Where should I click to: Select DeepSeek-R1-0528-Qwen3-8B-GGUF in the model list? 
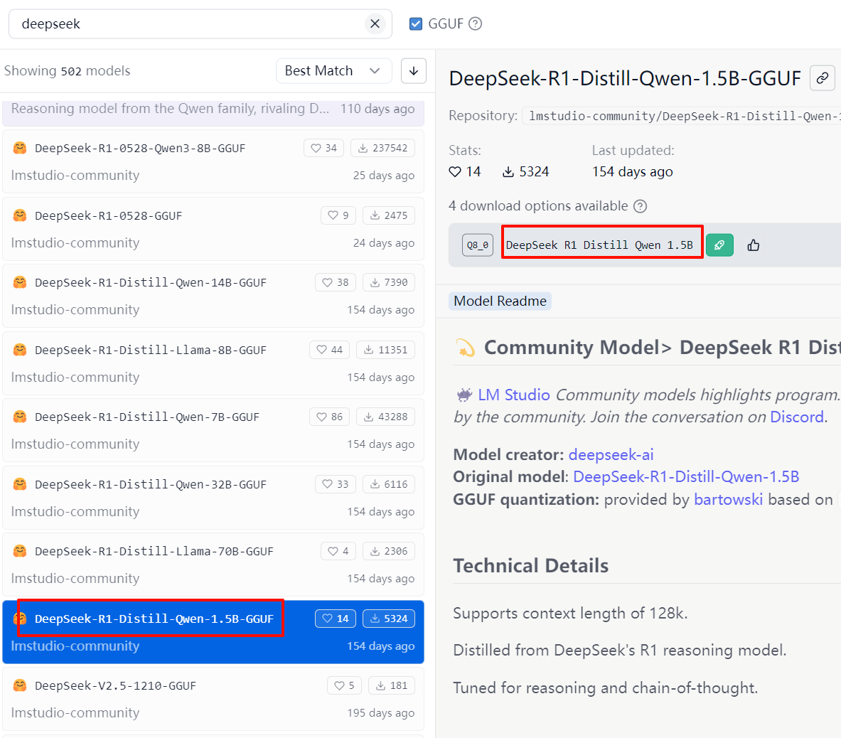(x=213, y=161)
